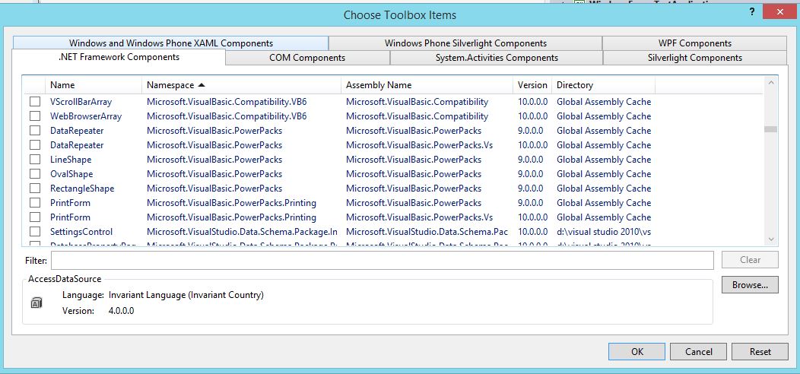The width and height of the screenshot is (800, 374).
Task: Enable the WebBrowserArray component checkbox
Action: click(35, 116)
